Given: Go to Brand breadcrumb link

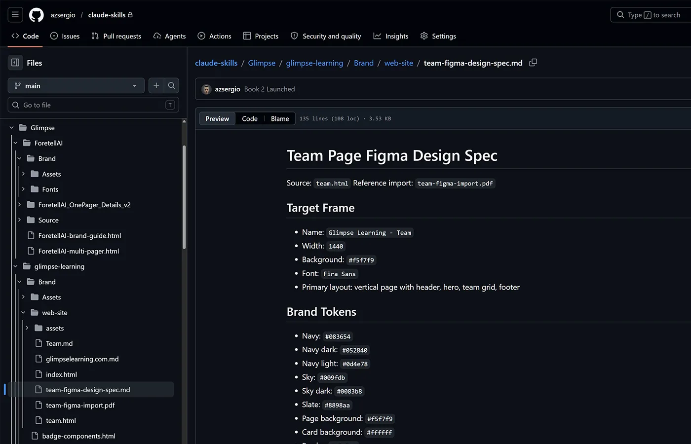Looking at the screenshot, I should click(364, 63).
